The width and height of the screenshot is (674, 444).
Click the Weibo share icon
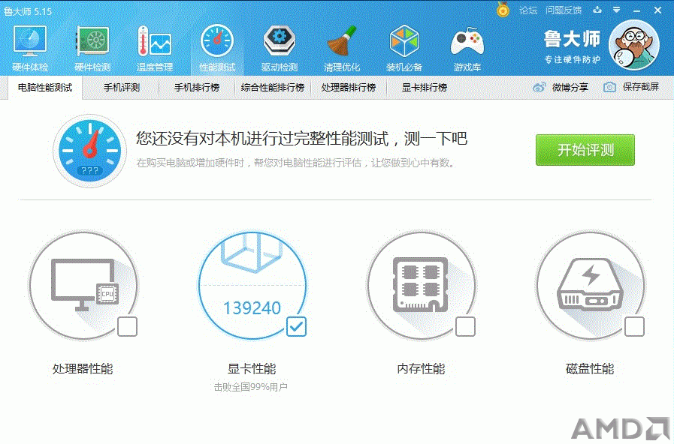tap(539, 87)
